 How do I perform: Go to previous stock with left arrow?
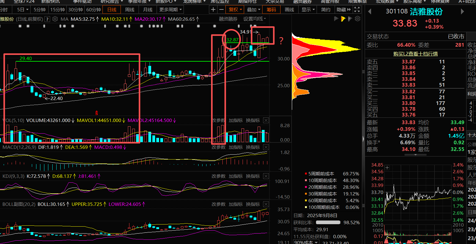coord(370,12)
